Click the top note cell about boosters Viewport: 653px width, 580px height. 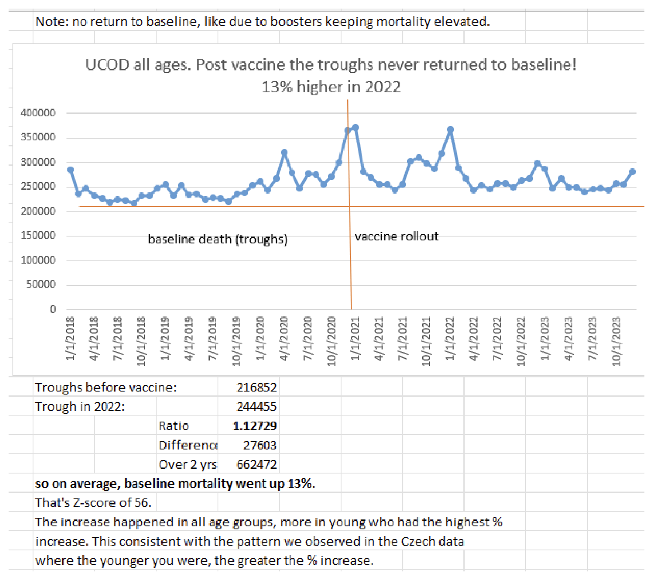(x=263, y=21)
